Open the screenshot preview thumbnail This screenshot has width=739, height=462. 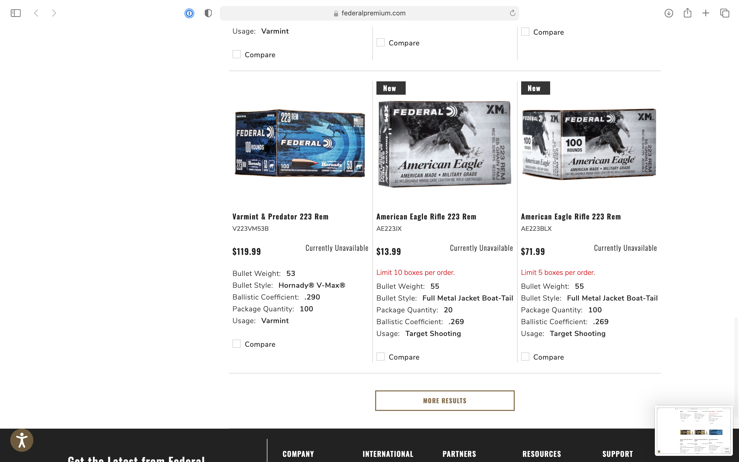[694, 430]
